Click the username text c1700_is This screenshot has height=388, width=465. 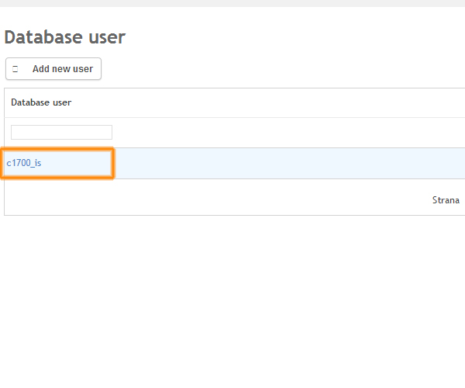coord(24,163)
